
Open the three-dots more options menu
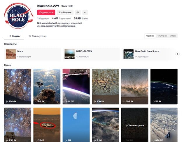click(85, 12)
